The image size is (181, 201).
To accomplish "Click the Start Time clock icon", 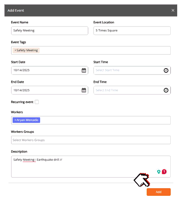I will (166, 70).
